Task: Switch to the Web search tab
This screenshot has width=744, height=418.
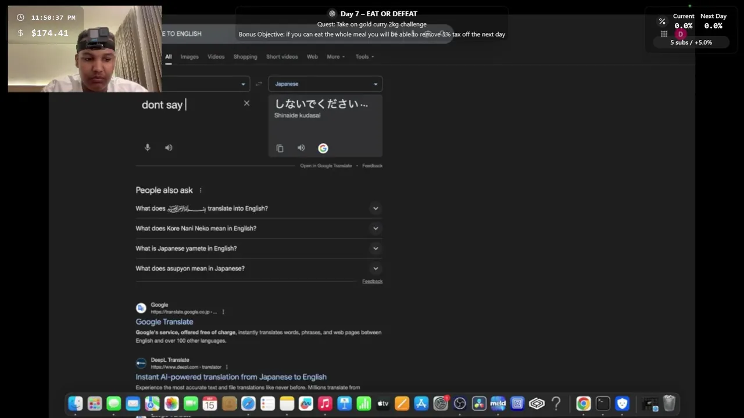Action: click(312, 57)
